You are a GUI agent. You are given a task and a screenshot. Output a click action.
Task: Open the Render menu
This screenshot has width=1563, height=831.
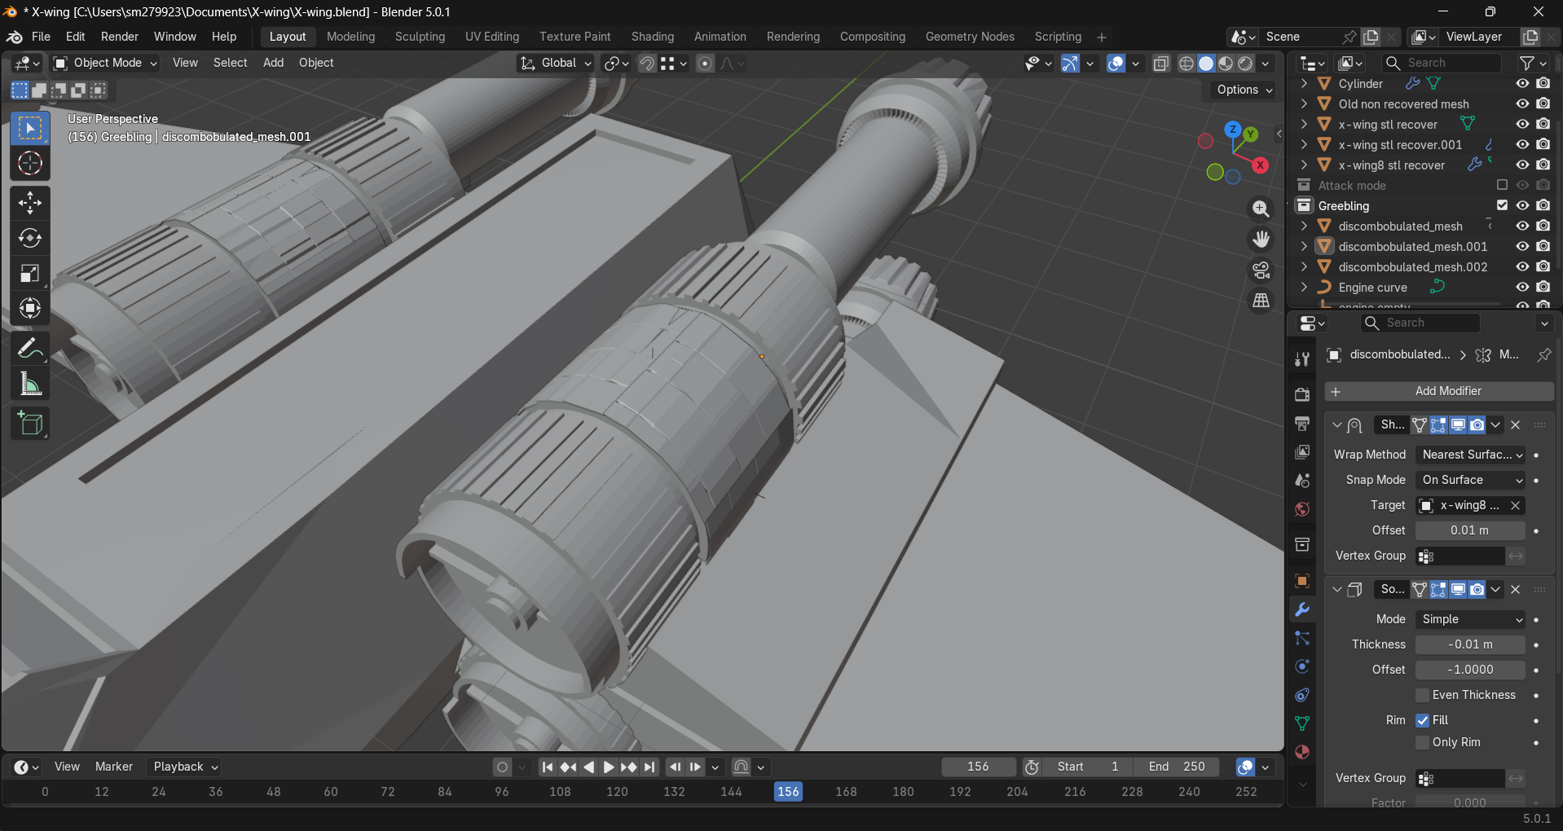click(x=120, y=37)
